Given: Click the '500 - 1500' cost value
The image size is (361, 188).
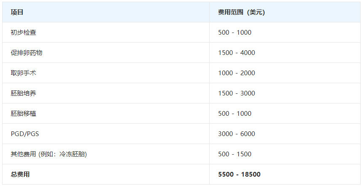Looking at the screenshot, I should (x=234, y=154).
